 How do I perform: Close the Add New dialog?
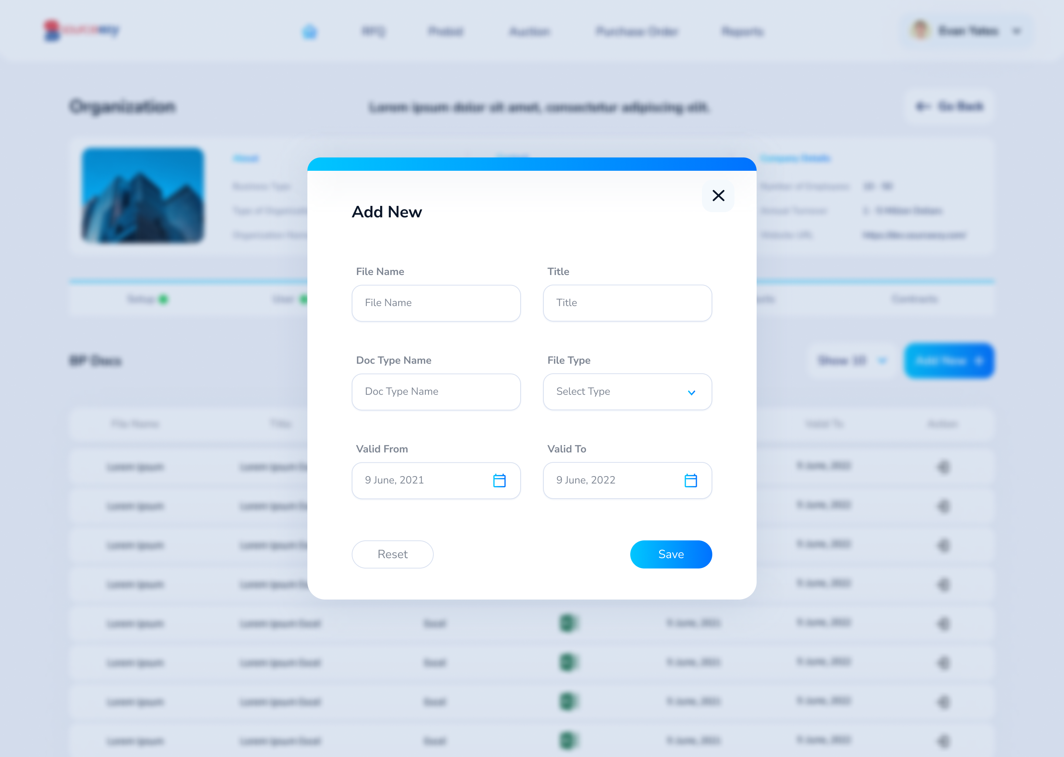718,196
